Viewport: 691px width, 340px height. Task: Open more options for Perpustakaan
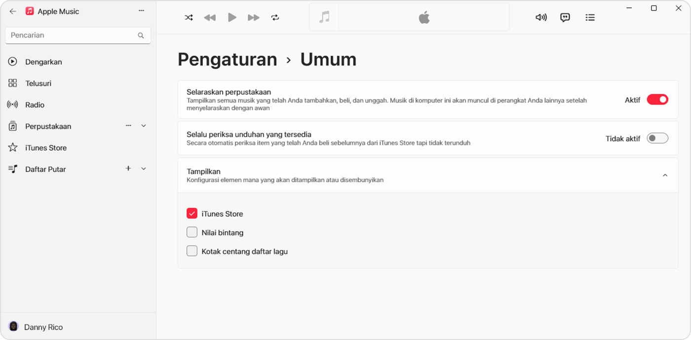click(128, 126)
